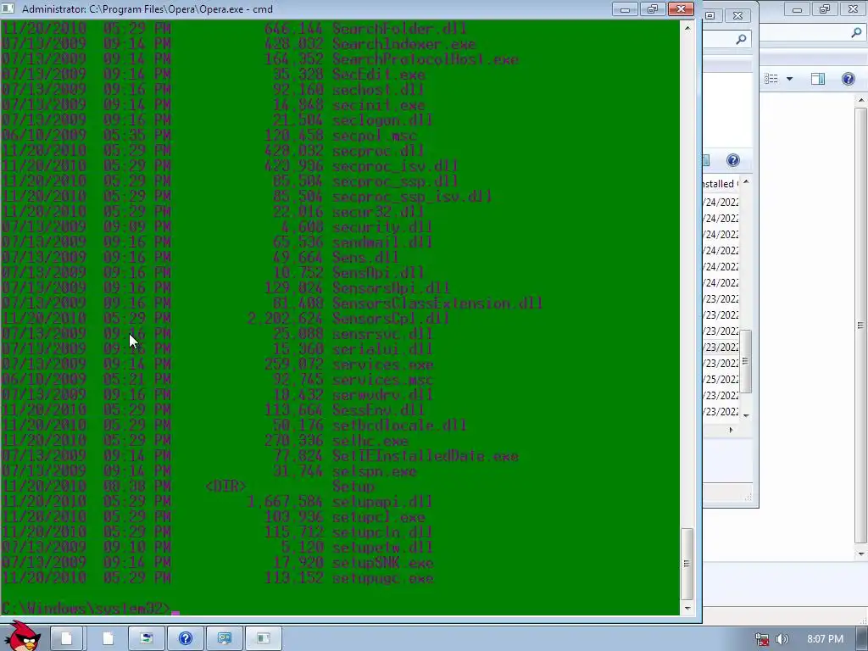Close the middle window behind cmd
Viewport: 868px width, 651px height.
738,15
